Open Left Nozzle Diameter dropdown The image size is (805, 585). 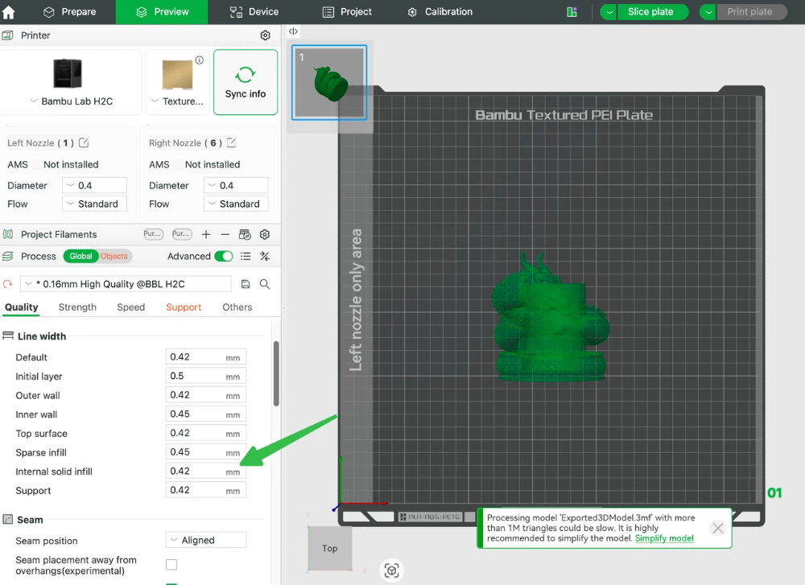pos(94,185)
